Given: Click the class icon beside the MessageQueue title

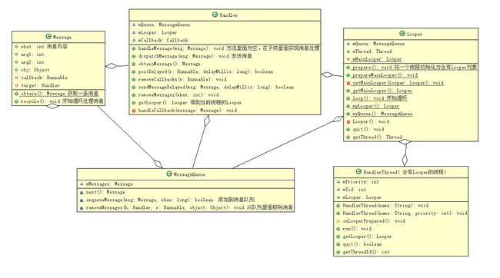Looking at the screenshot, I should (x=169, y=174).
